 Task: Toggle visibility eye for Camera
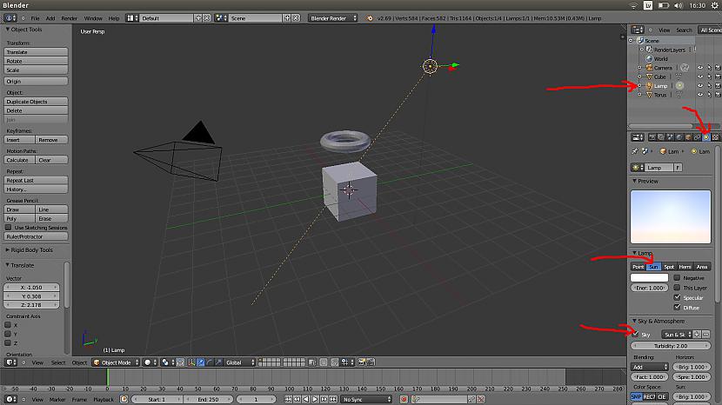point(700,68)
